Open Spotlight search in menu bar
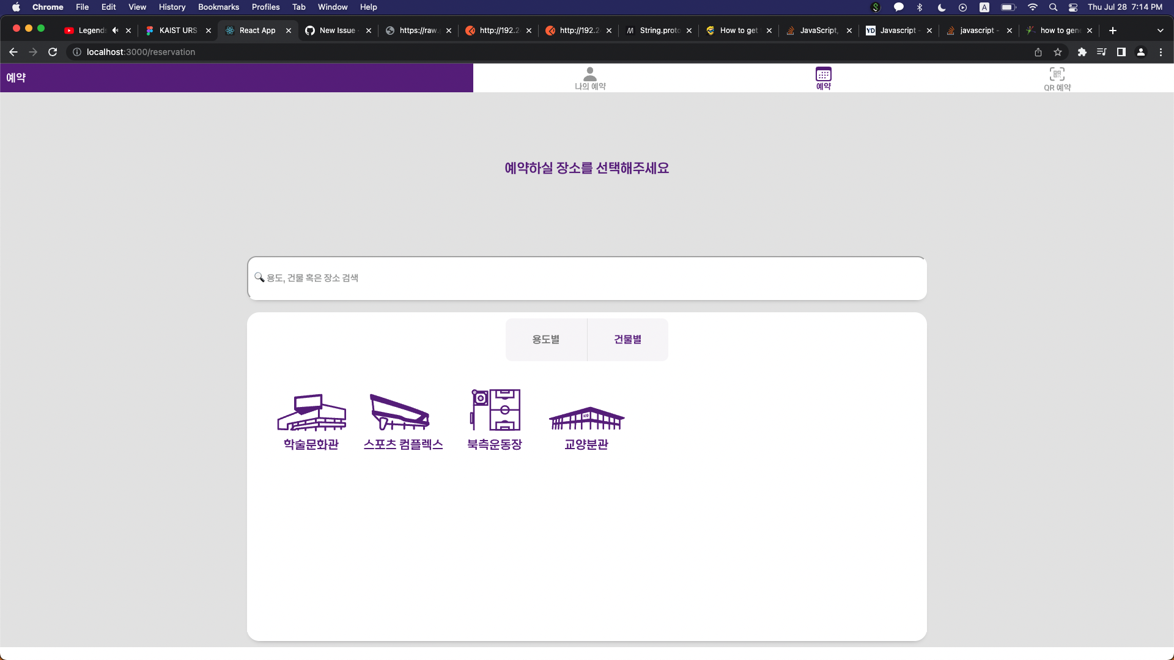Screen dimensions: 1174x660 [1053, 7]
